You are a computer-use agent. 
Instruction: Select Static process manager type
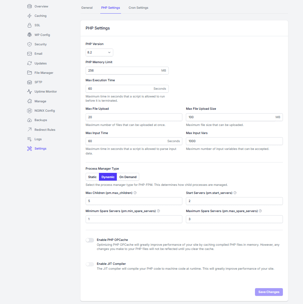[x=92, y=177]
